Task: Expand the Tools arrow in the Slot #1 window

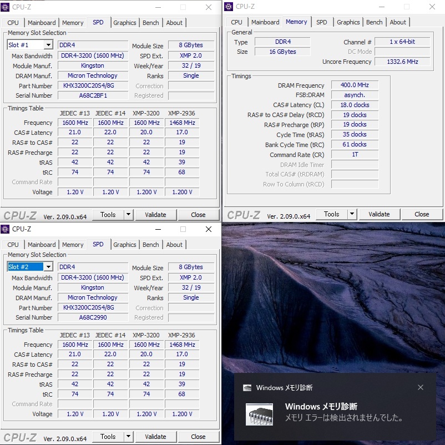Action: pos(128,215)
